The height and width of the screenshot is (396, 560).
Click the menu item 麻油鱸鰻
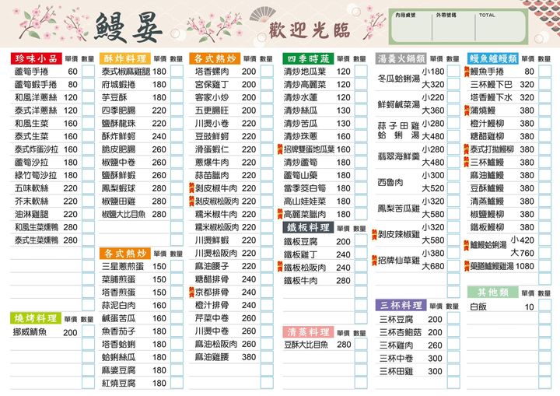(487, 175)
